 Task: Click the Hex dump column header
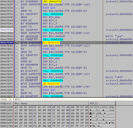pos(51,104)
